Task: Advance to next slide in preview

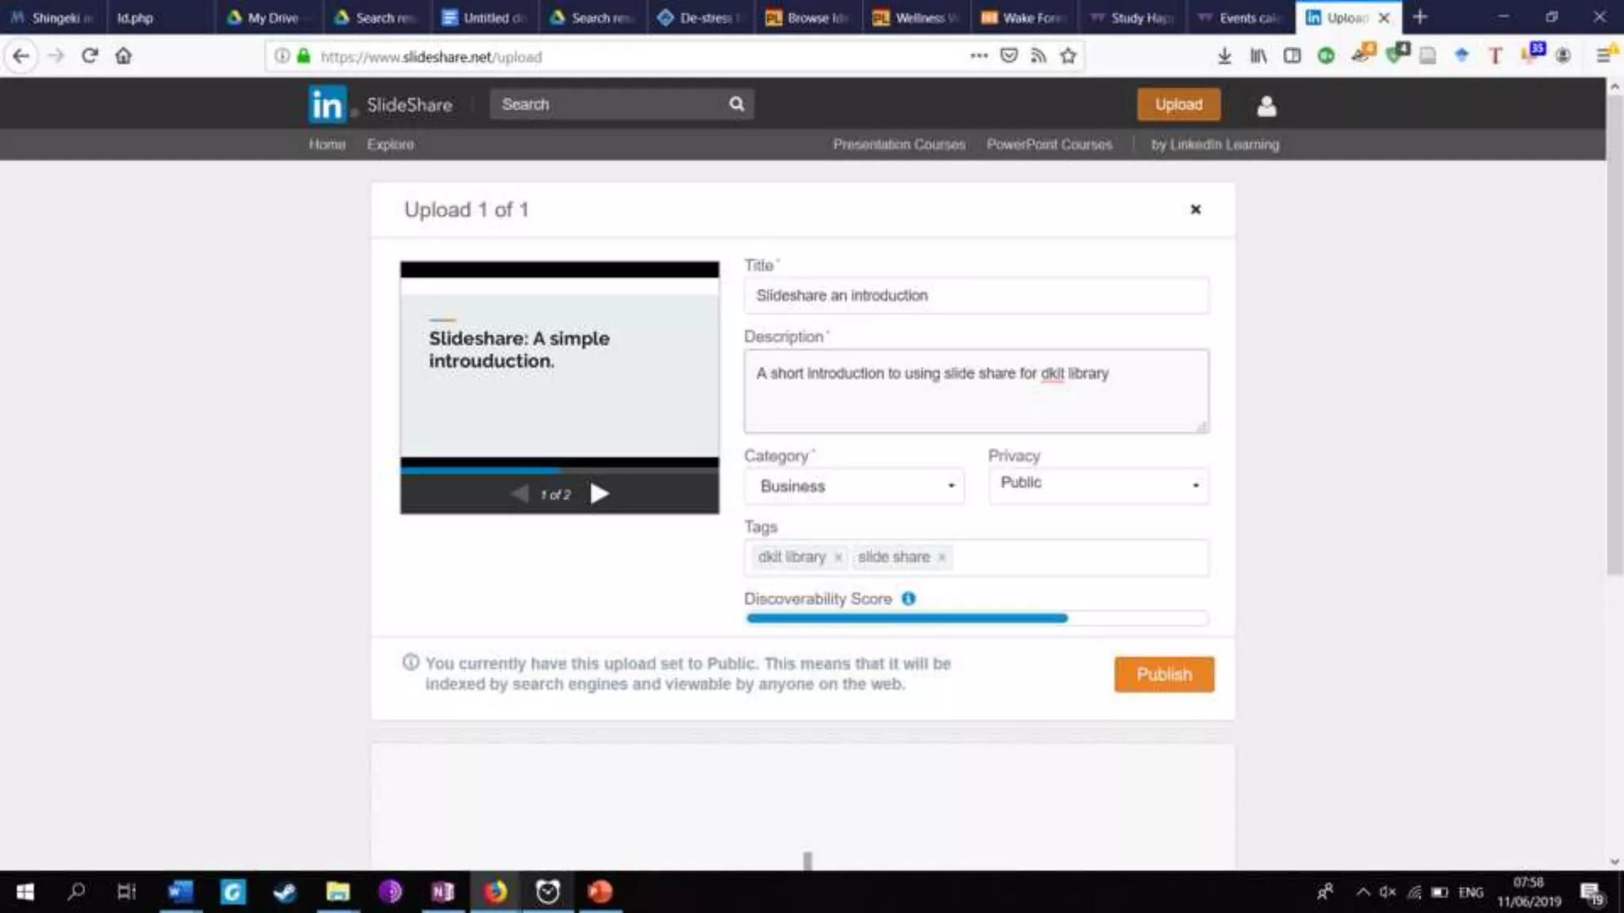Action: [599, 494]
